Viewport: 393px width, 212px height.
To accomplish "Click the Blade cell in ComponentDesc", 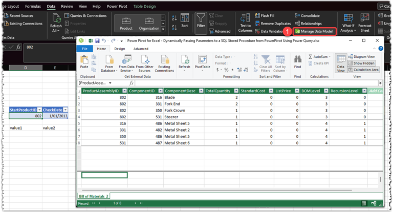I will click(184, 97).
